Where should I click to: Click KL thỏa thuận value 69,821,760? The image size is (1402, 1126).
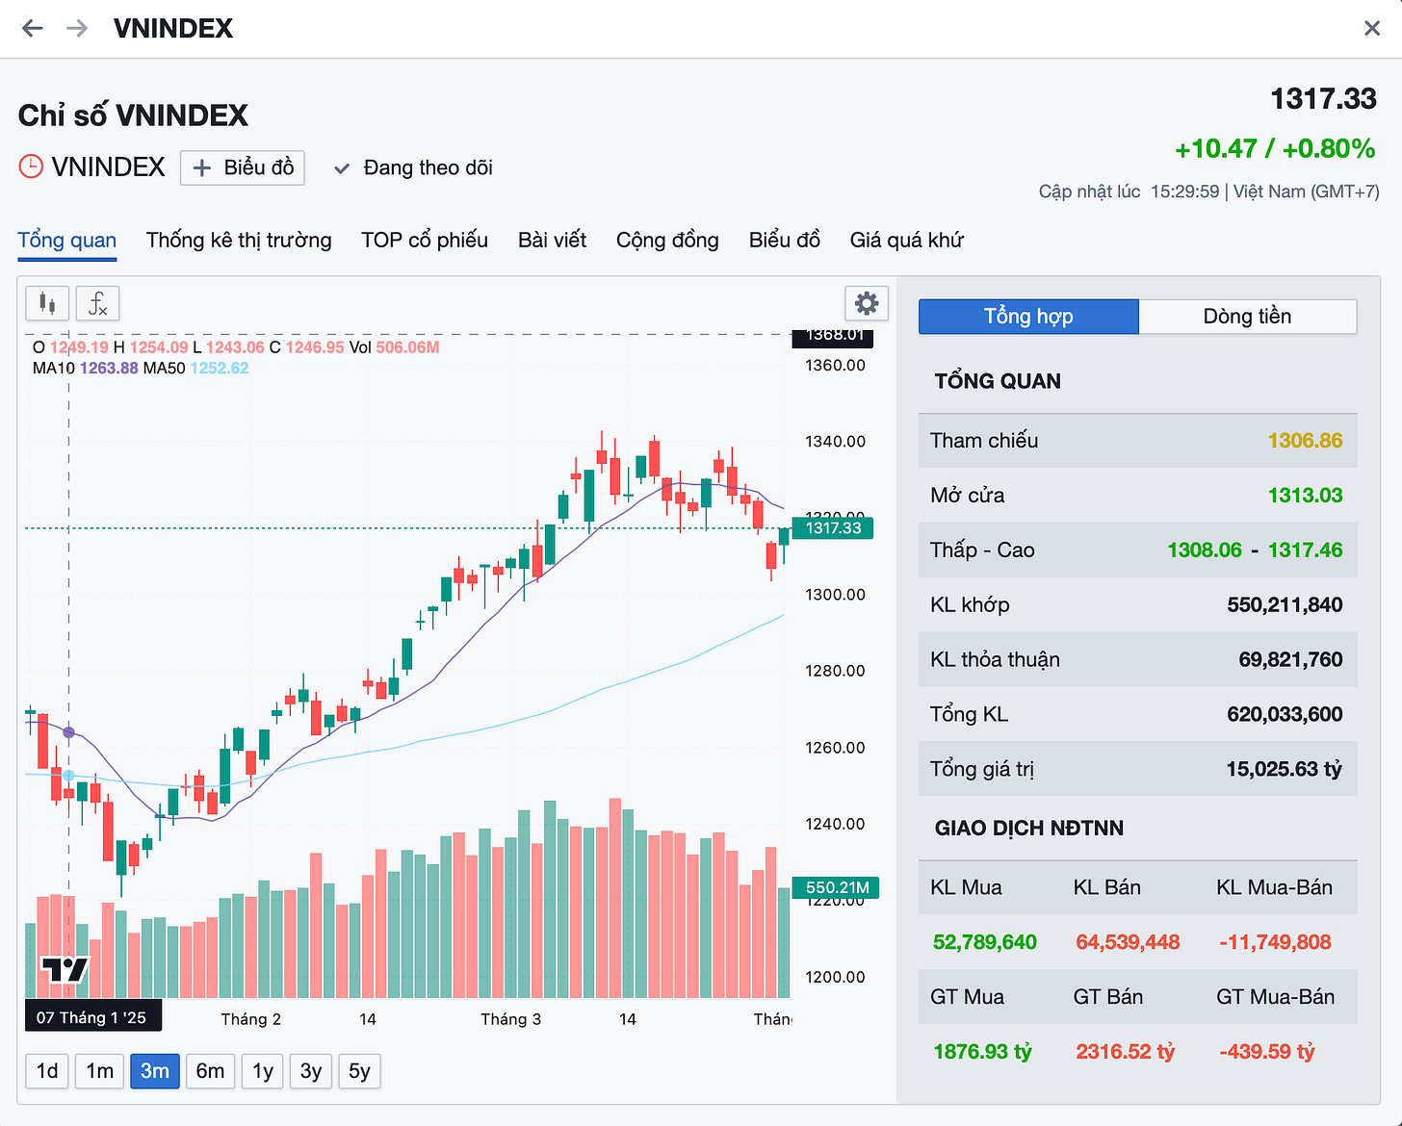(1290, 660)
